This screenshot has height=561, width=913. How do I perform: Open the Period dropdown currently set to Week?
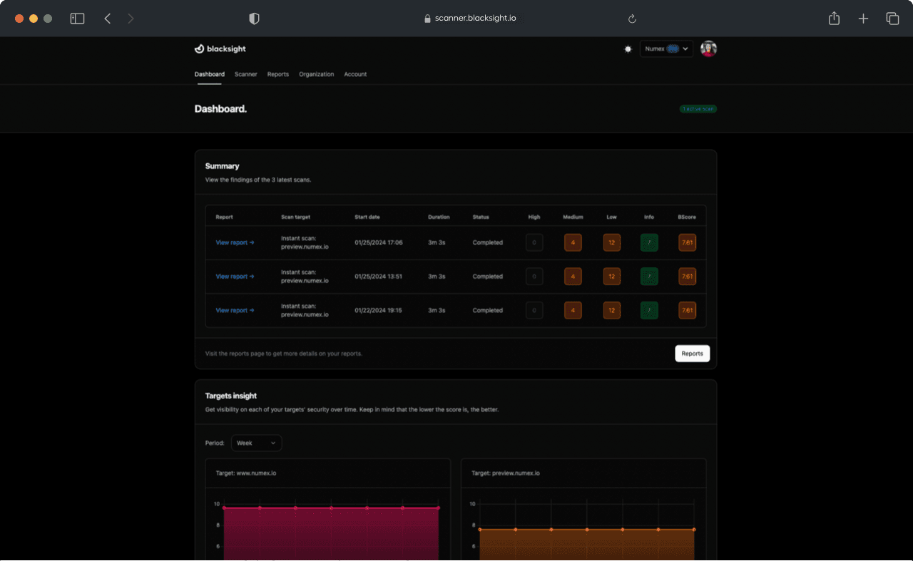tap(256, 443)
